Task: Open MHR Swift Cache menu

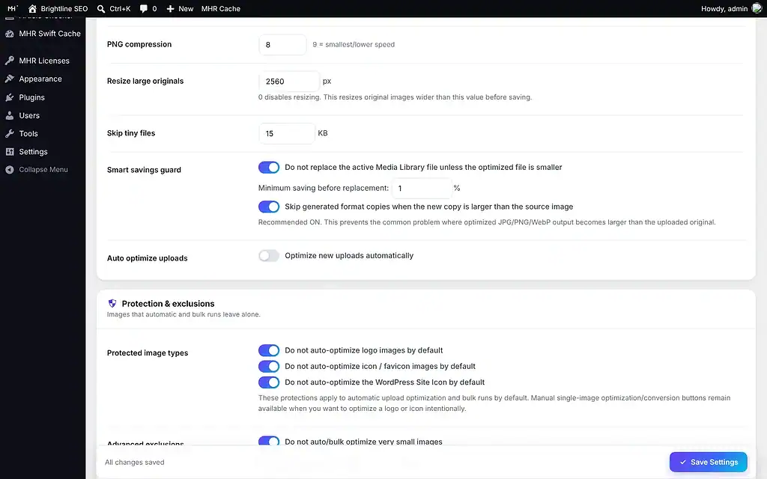Action: click(x=43, y=34)
